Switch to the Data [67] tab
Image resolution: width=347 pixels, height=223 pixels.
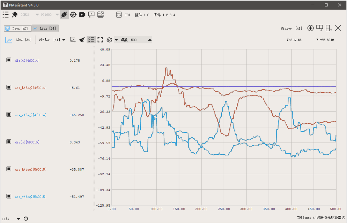(17, 28)
